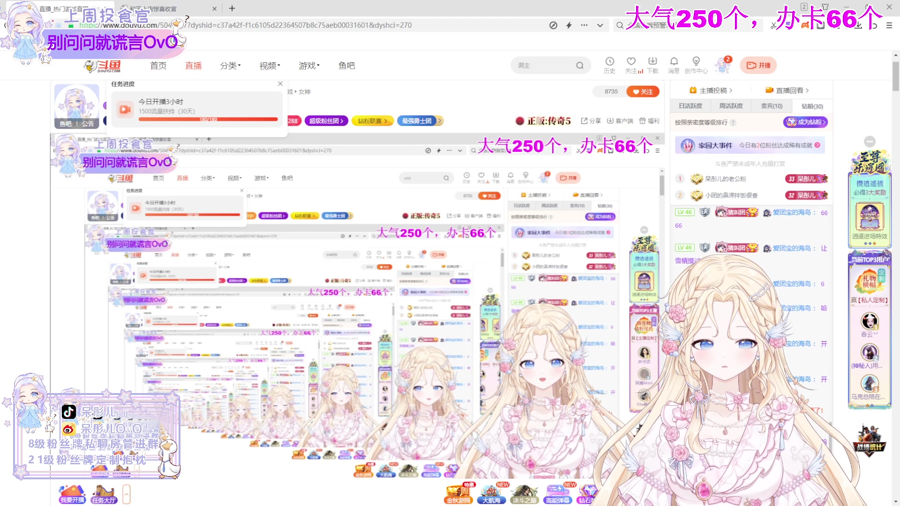900x506 pixels.
Task: Click the lightning speed icon in address bar
Action: point(569,25)
